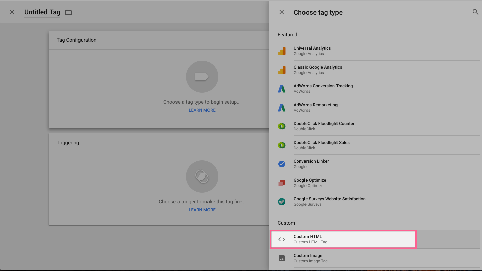The height and width of the screenshot is (271, 482).
Task: Click the Google Surveys Website Satisfaction icon
Action: [x=282, y=201]
